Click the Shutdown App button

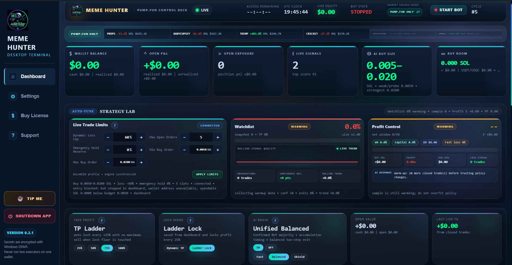30,216
